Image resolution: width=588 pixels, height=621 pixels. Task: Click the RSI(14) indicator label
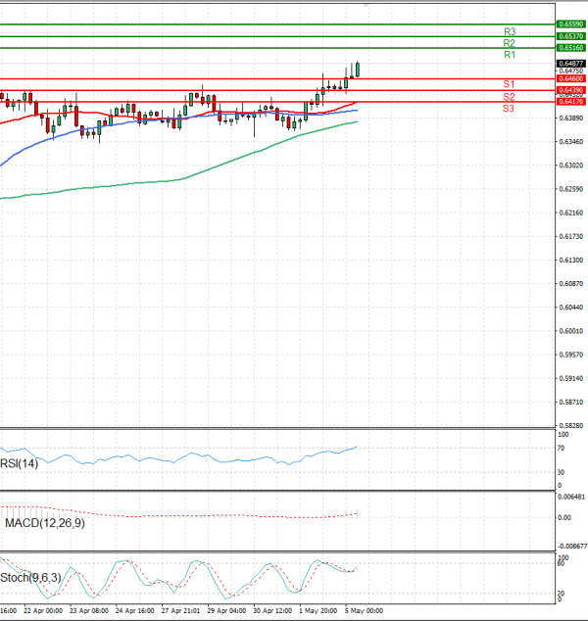coord(20,463)
